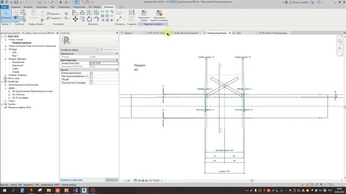Image resolution: width=346 pixels, height=194 pixels.
Task: Select the Offset tool in Modify panel
Action: pos(82,13)
